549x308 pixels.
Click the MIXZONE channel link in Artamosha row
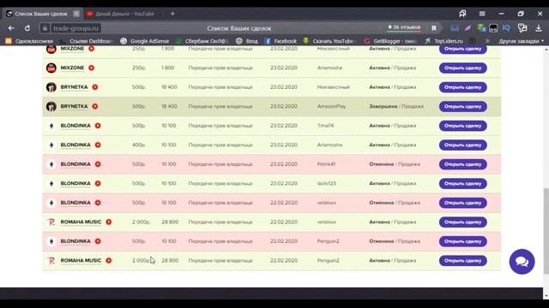point(72,68)
